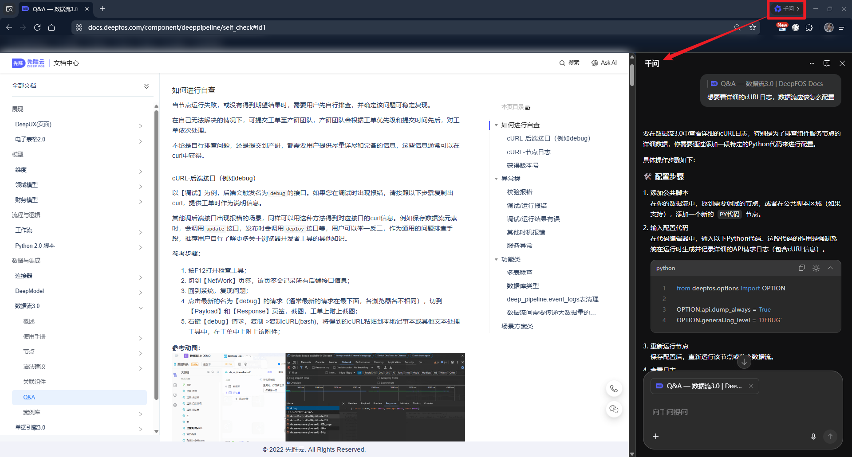Jump to 多表联查 section

[x=520, y=273]
